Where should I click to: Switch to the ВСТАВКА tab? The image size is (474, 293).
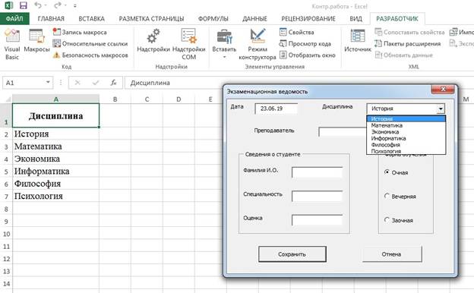pyautogui.click(x=92, y=19)
